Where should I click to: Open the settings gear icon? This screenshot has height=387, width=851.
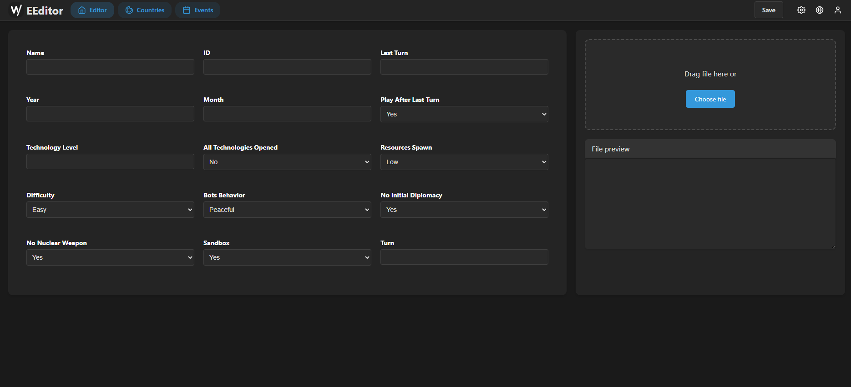801,10
